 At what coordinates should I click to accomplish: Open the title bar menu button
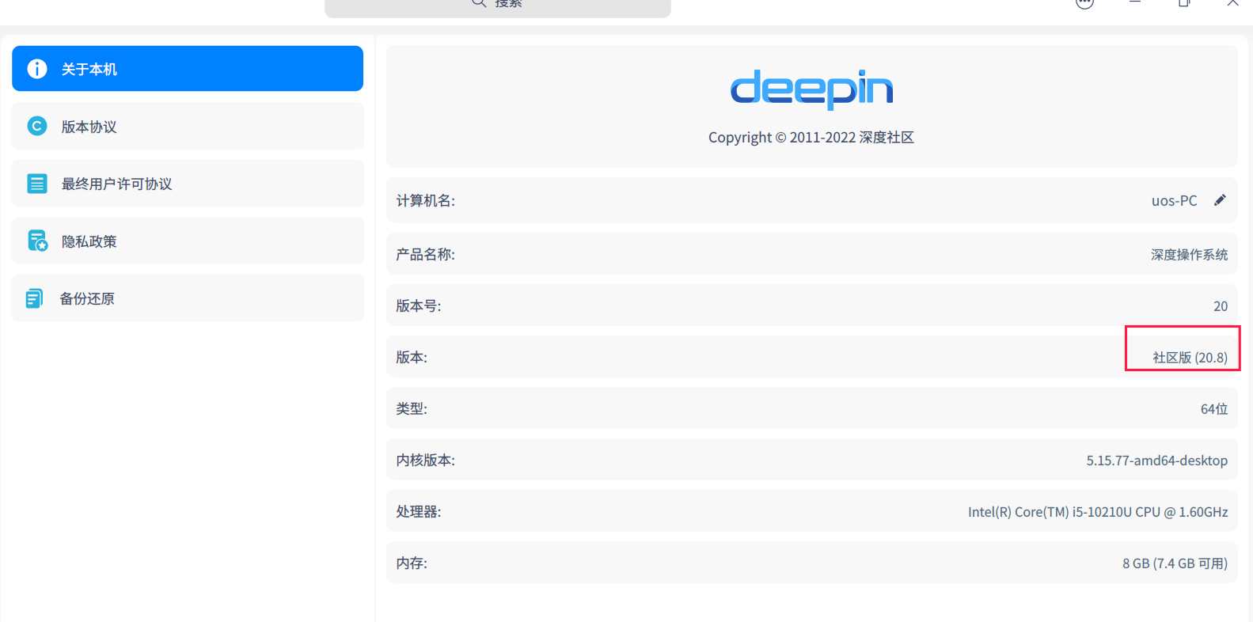click(x=1084, y=3)
